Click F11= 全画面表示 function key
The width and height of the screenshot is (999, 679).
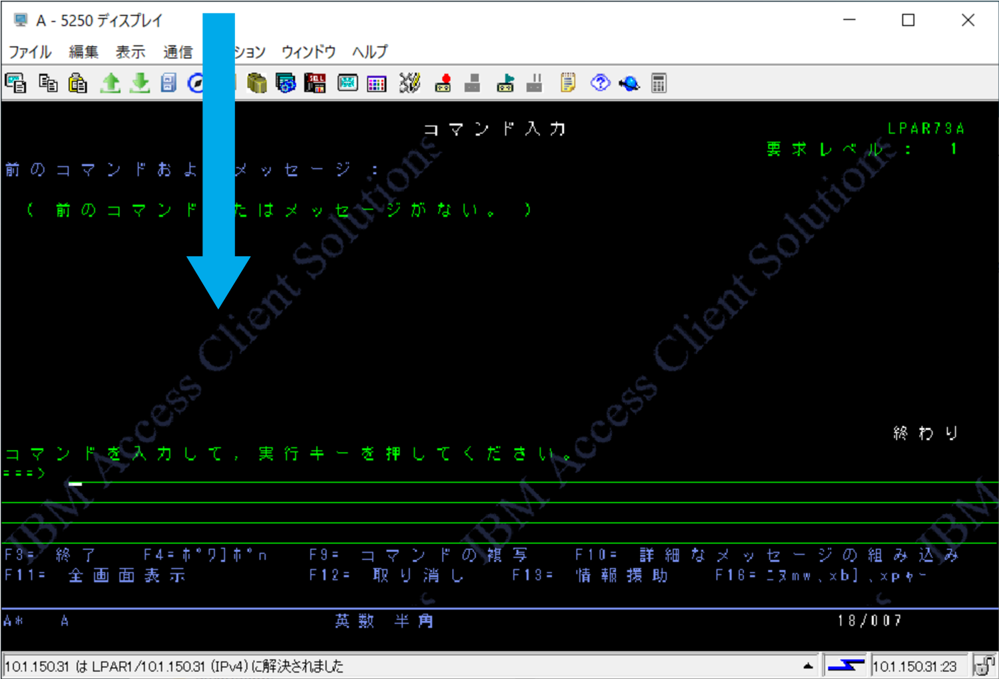[95, 575]
